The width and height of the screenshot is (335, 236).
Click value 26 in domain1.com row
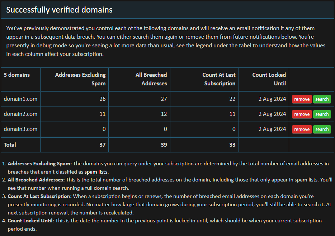(103, 99)
